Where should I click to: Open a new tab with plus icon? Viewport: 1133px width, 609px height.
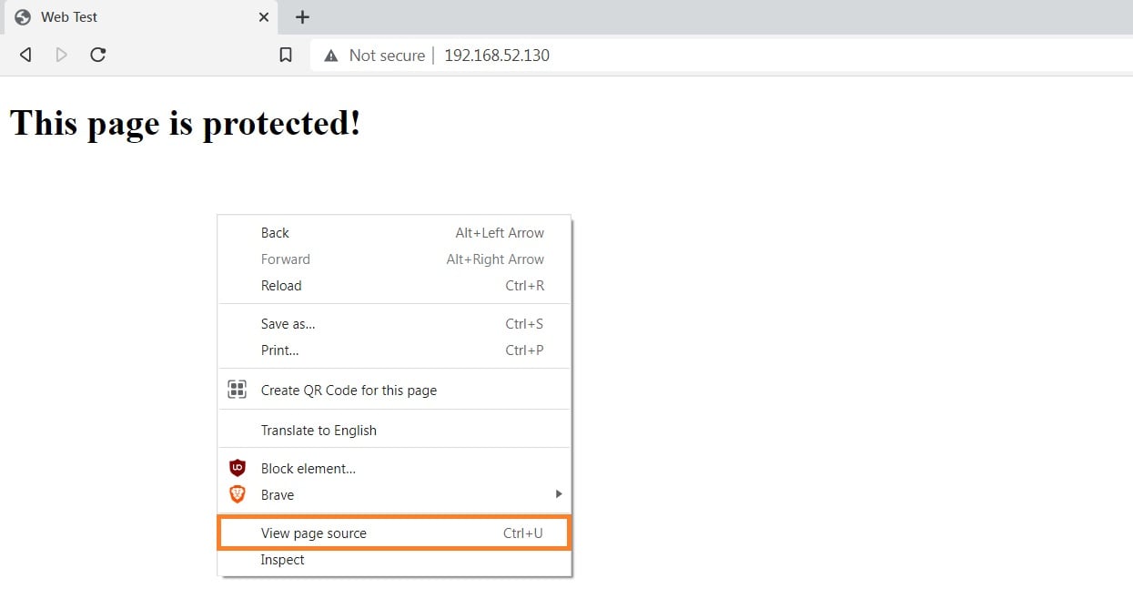point(303,17)
